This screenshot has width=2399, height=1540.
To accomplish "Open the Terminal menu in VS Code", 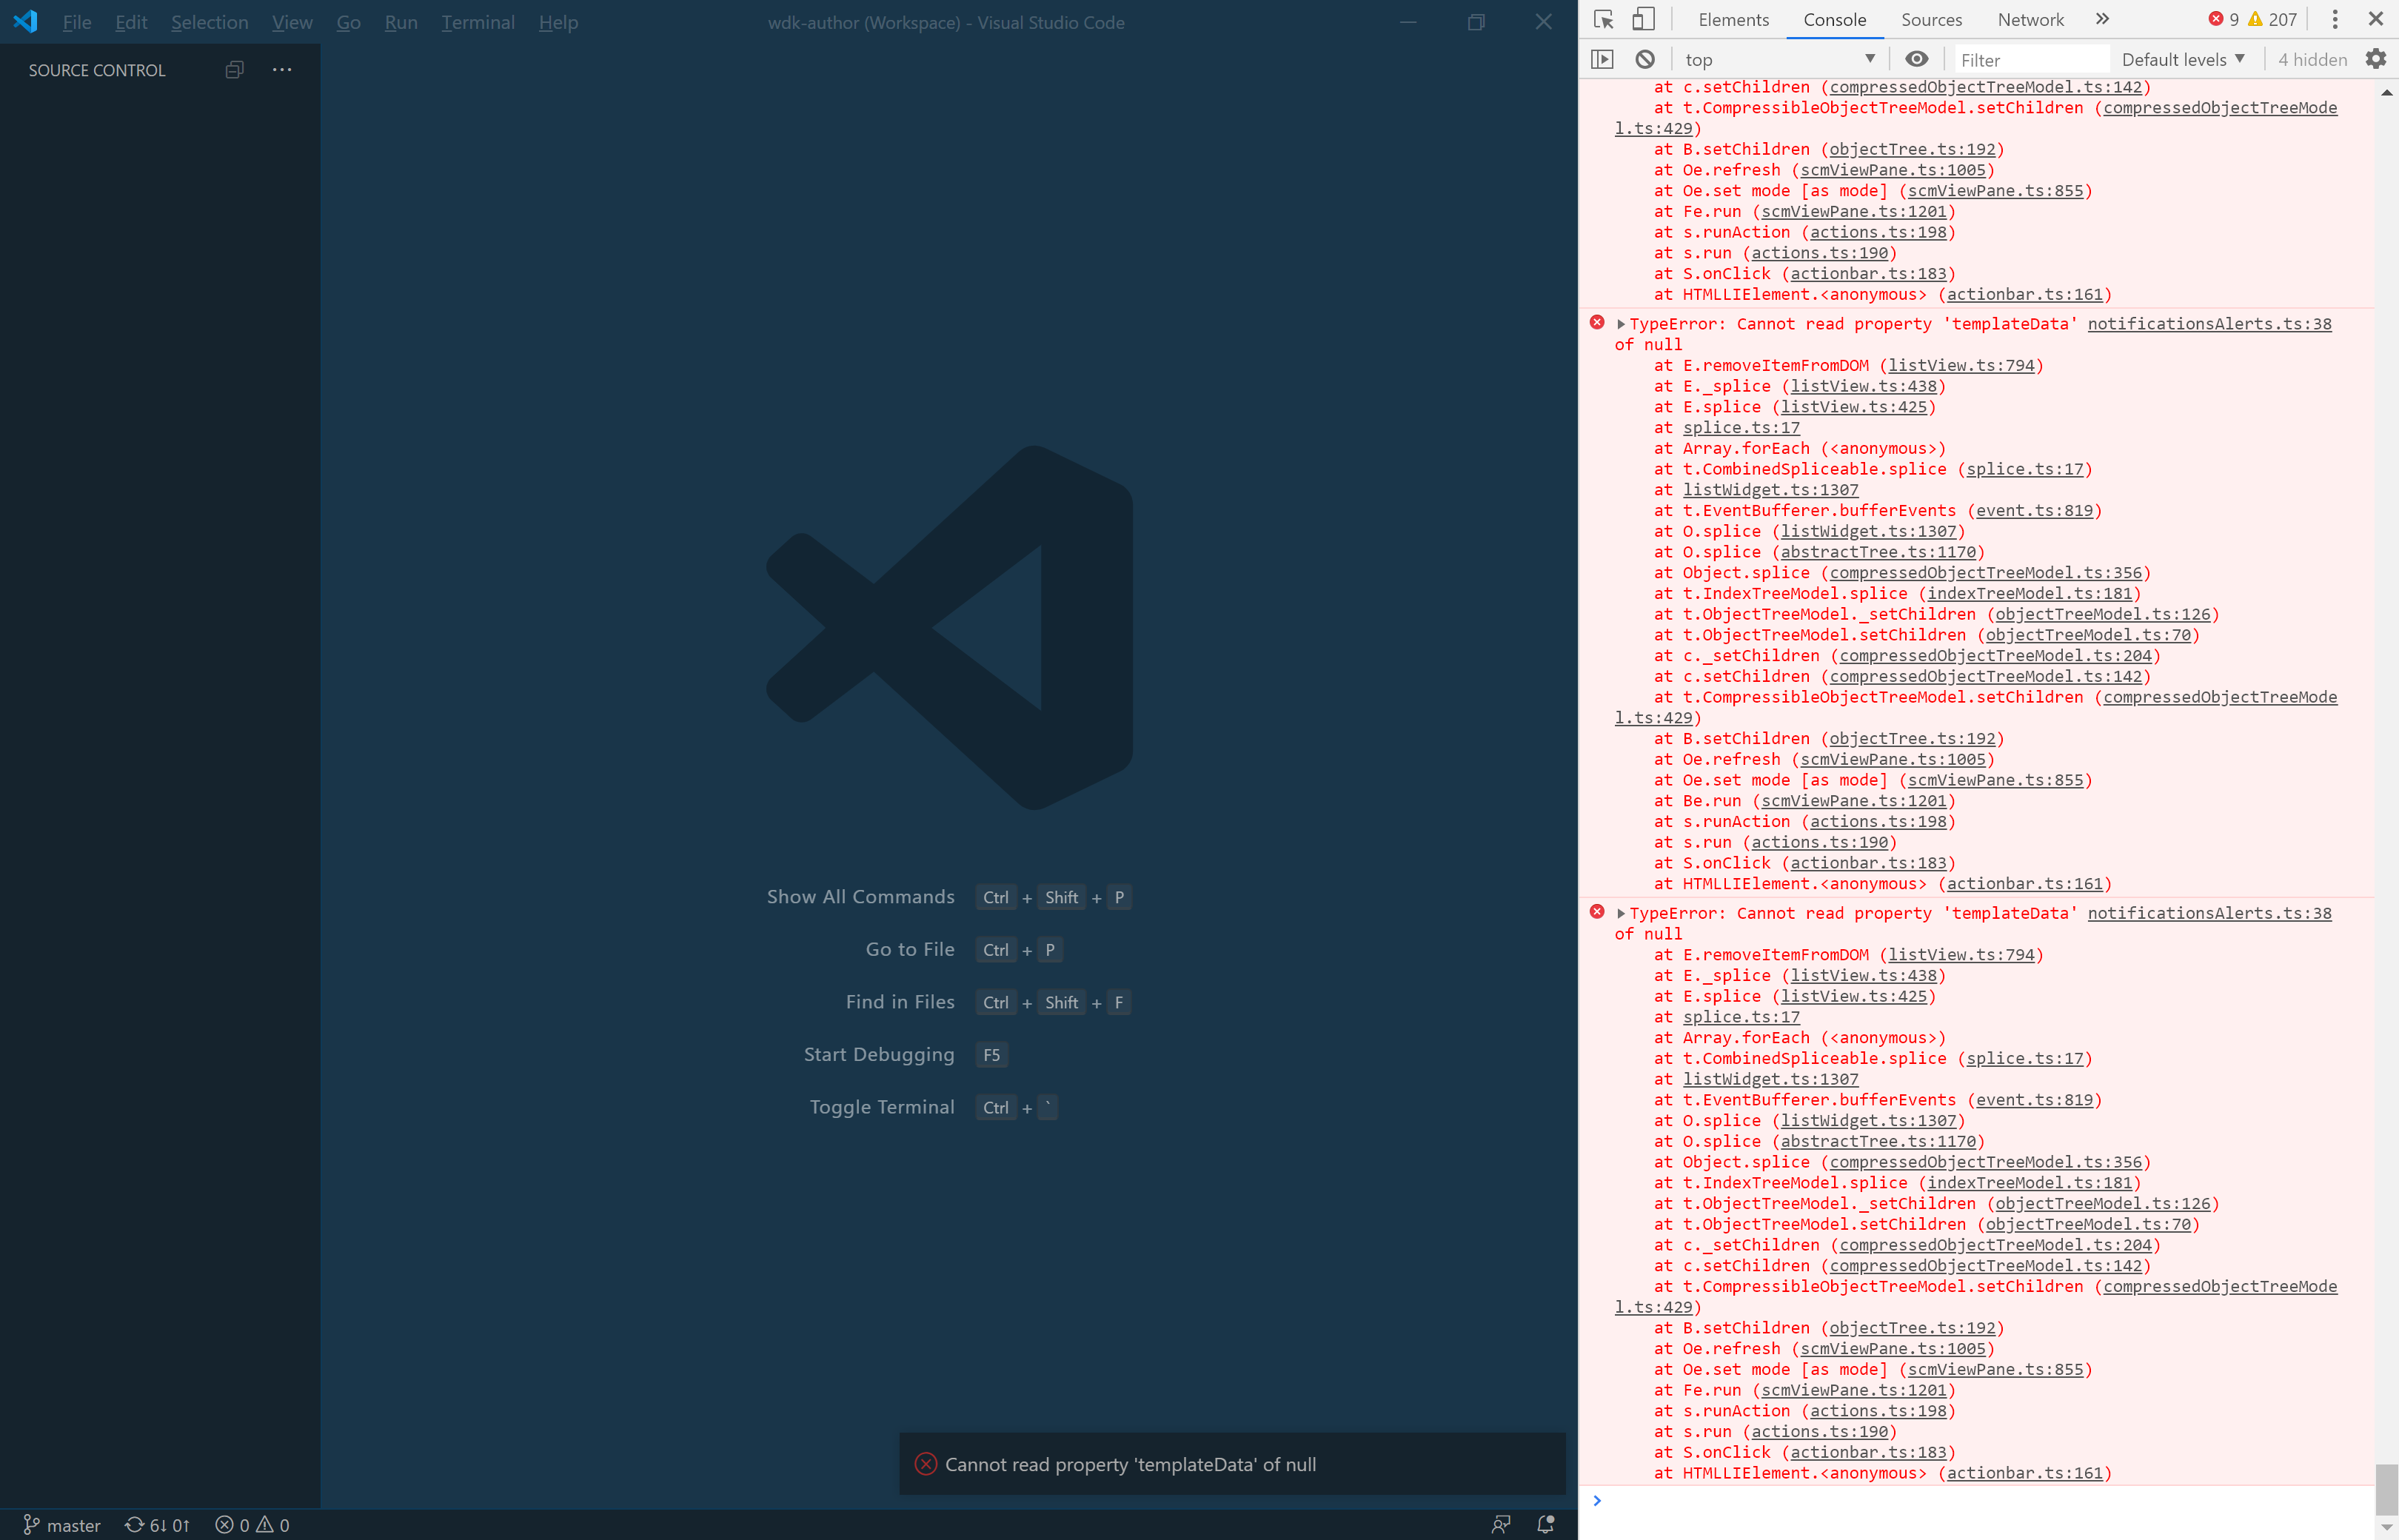I will 478,22.
